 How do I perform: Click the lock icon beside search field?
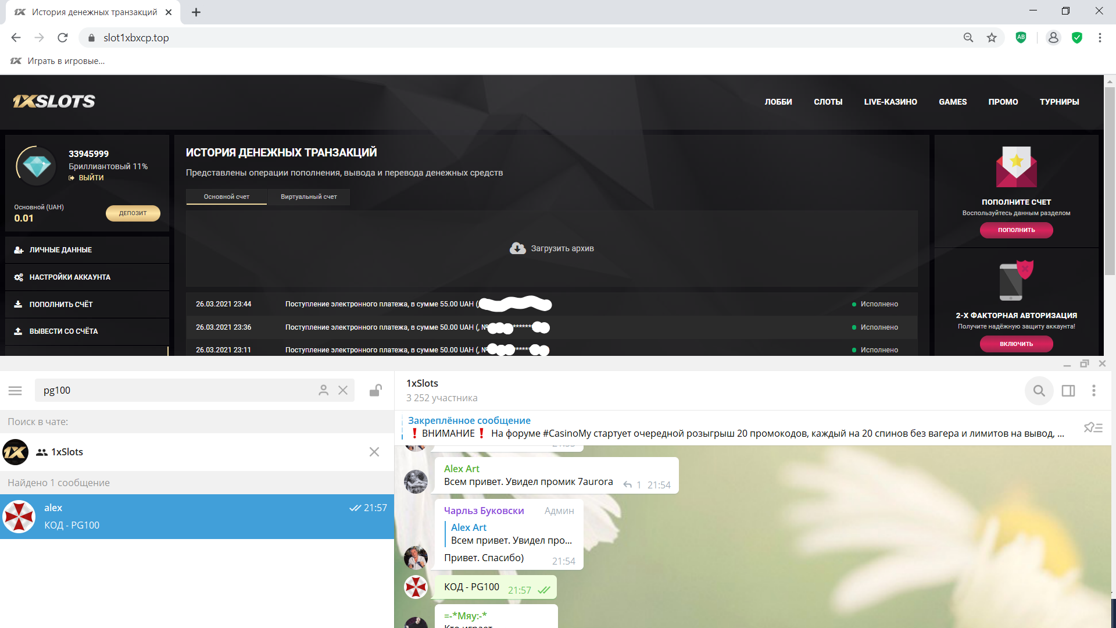pos(375,391)
